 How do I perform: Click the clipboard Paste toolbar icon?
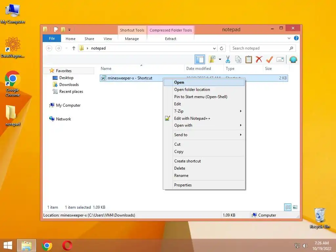point(249,59)
